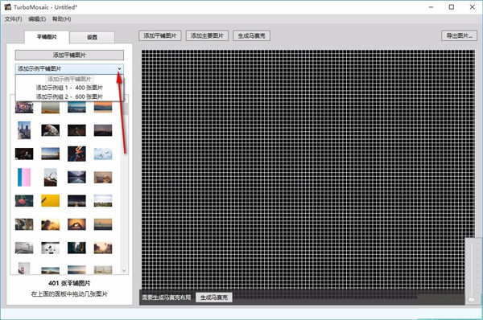
Task: Select the heart-shaped hands sunset thumbnail
Action: [x=76, y=224]
